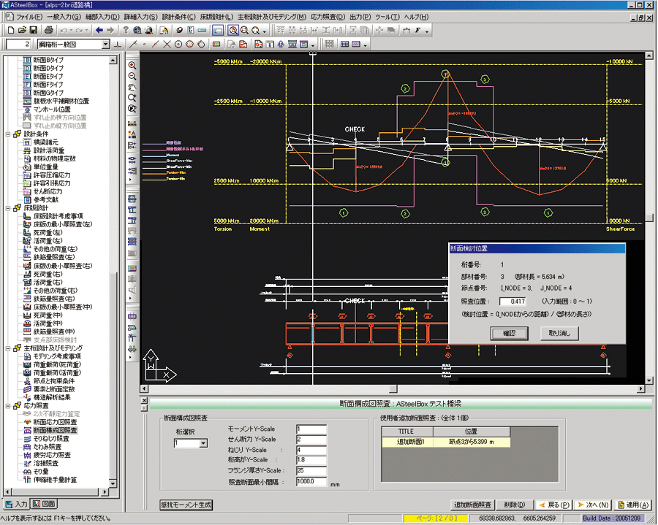The height and width of the screenshot is (525, 658).
Task: Click the New document toolbar icon
Action: tap(10, 30)
